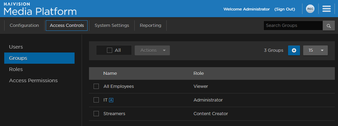Check the IT group checkbox
This screenshot has height=126, width=338.
coord(96,100)
